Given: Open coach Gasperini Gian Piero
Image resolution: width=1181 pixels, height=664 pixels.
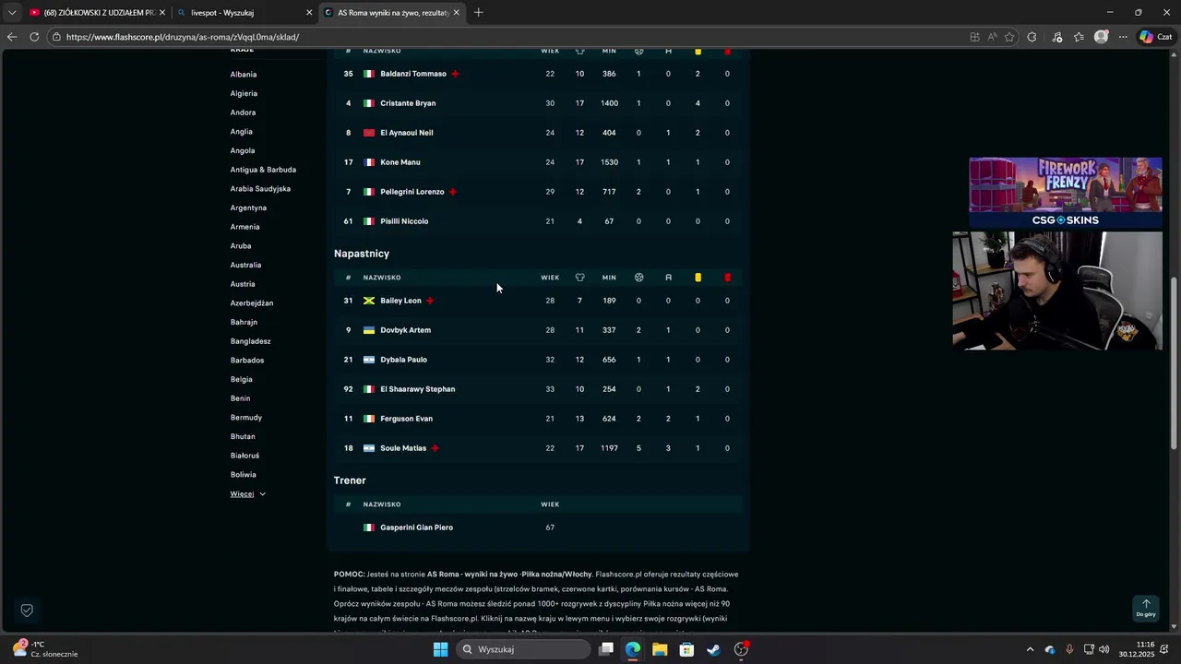Looking at the screenshot, I should coord(416,528).
